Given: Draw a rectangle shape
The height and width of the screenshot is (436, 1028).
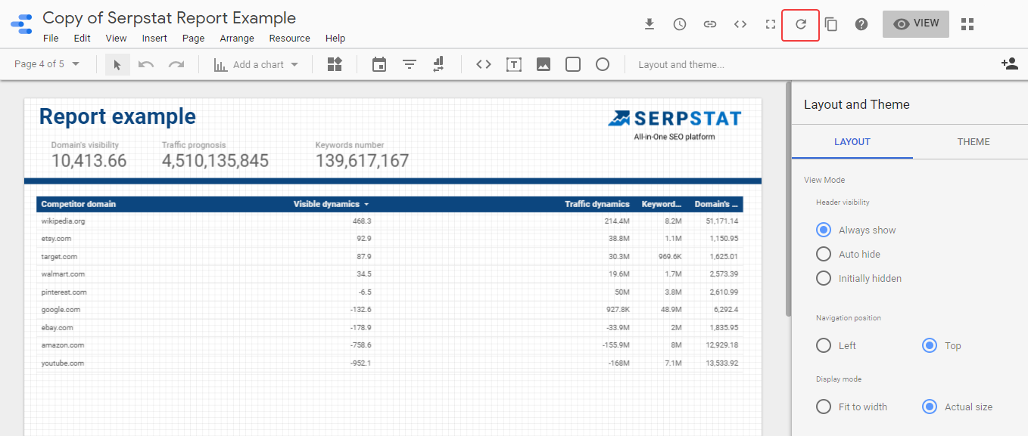Looking at the screenshot, I should click(573, 64).
